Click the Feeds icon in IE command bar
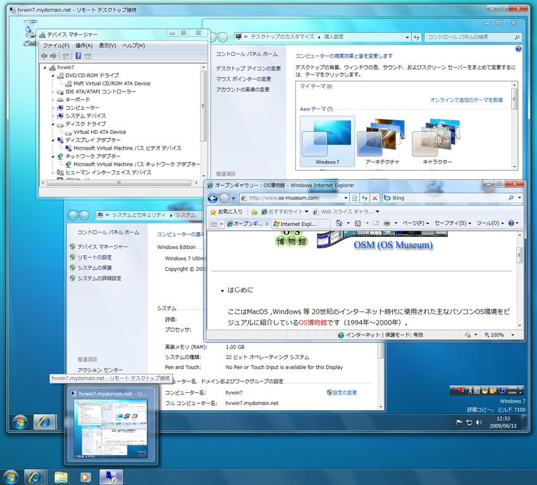The width and height of the screenshot is (537, 485). click(x=357, y=224)
